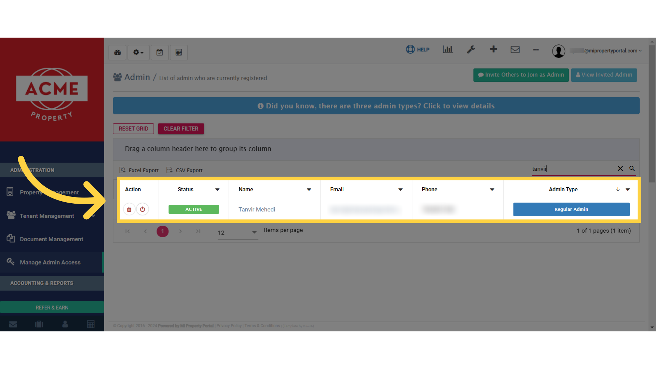Viewport: 656px width, 369px height.
Task: Open the Name column filter
Action: coord(309,189)
